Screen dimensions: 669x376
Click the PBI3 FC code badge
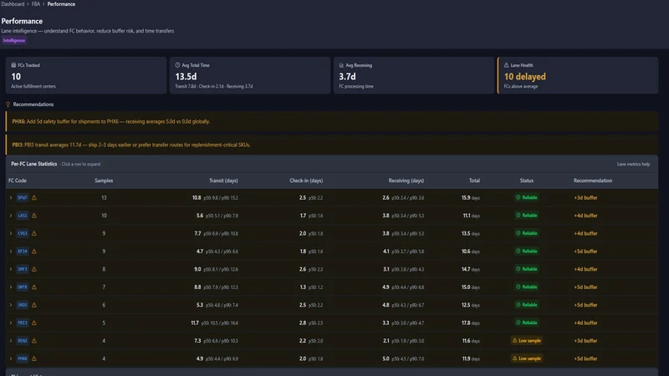(x=23, y=323)
